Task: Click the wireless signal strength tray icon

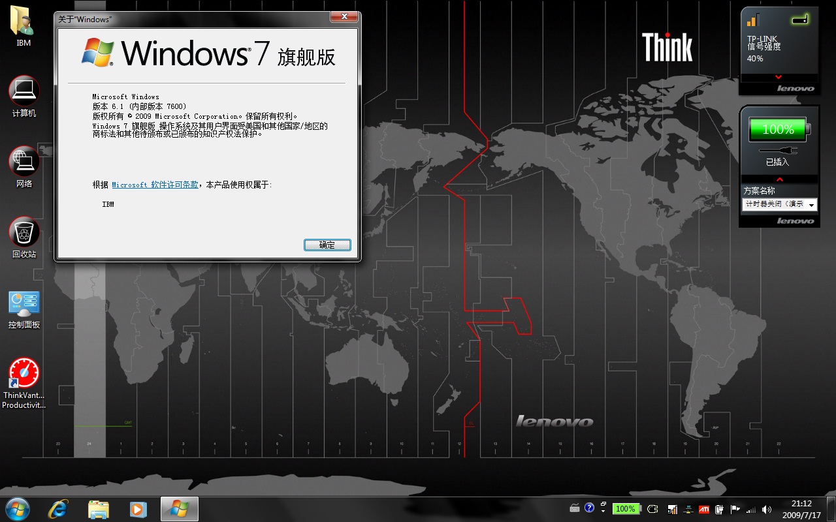Action: coord(751,510)
